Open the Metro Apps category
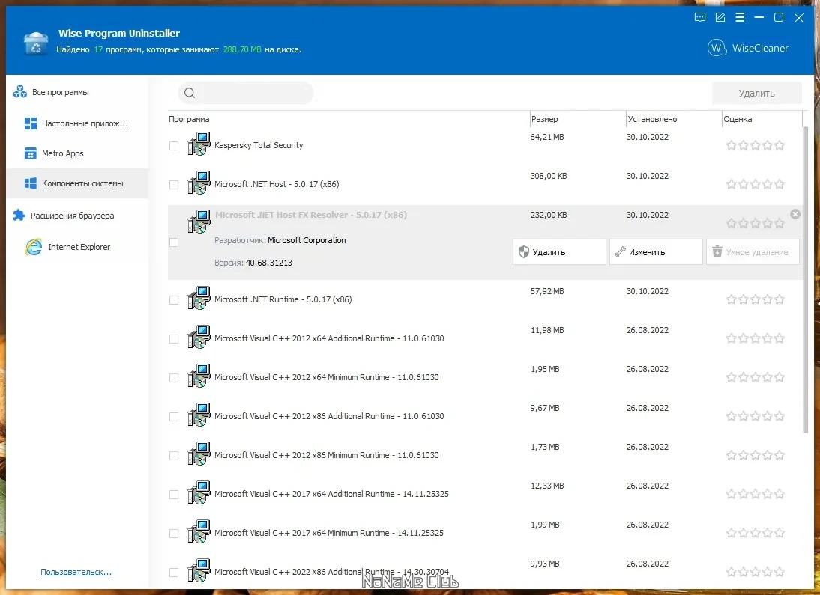 coord(77,153)
